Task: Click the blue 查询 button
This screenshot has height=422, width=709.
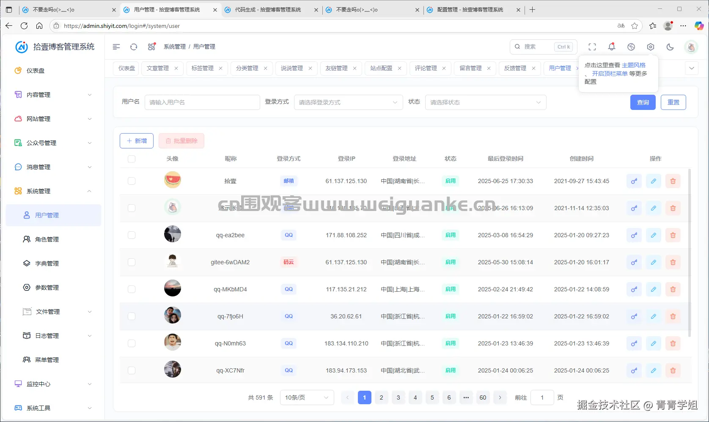Action: [x=643, y=102]
